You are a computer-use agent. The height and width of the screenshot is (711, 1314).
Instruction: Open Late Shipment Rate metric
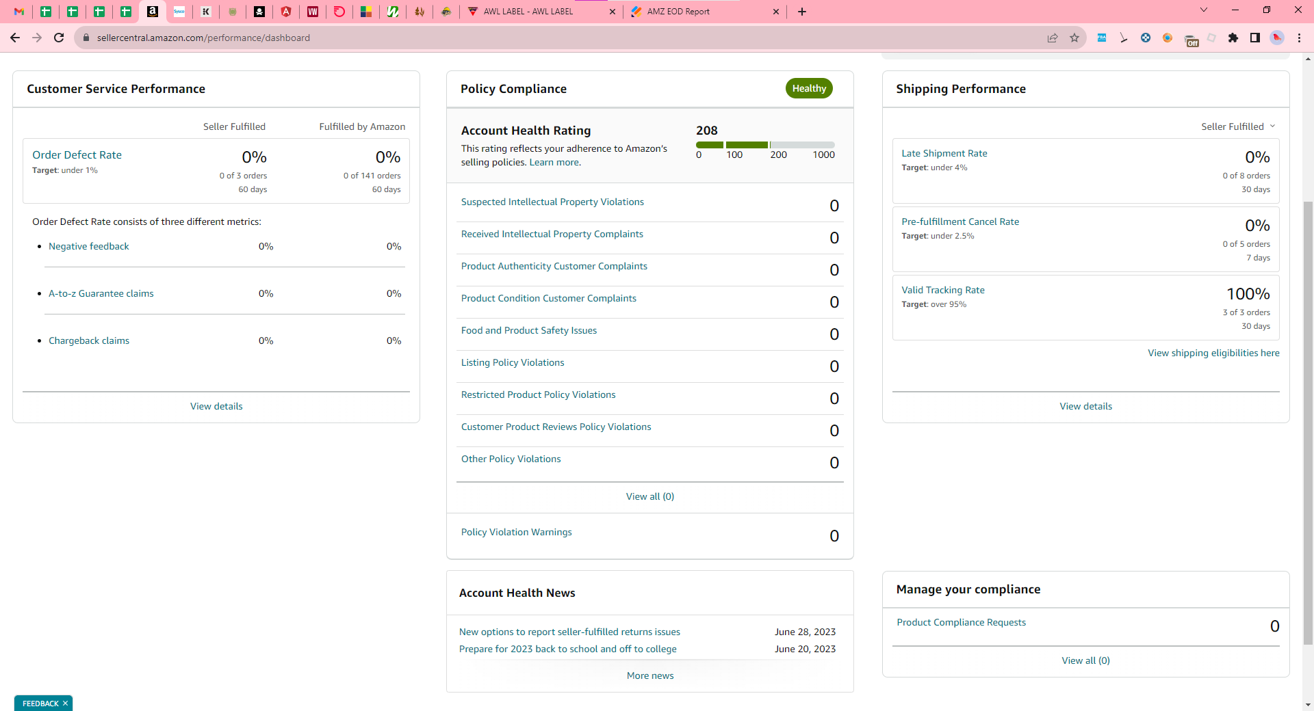point(944,153)
